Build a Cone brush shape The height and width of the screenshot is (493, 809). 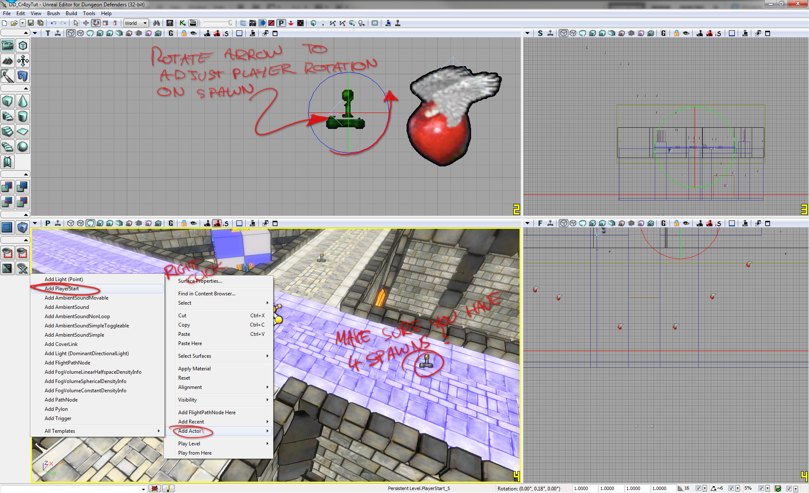[x=23, y=101]
